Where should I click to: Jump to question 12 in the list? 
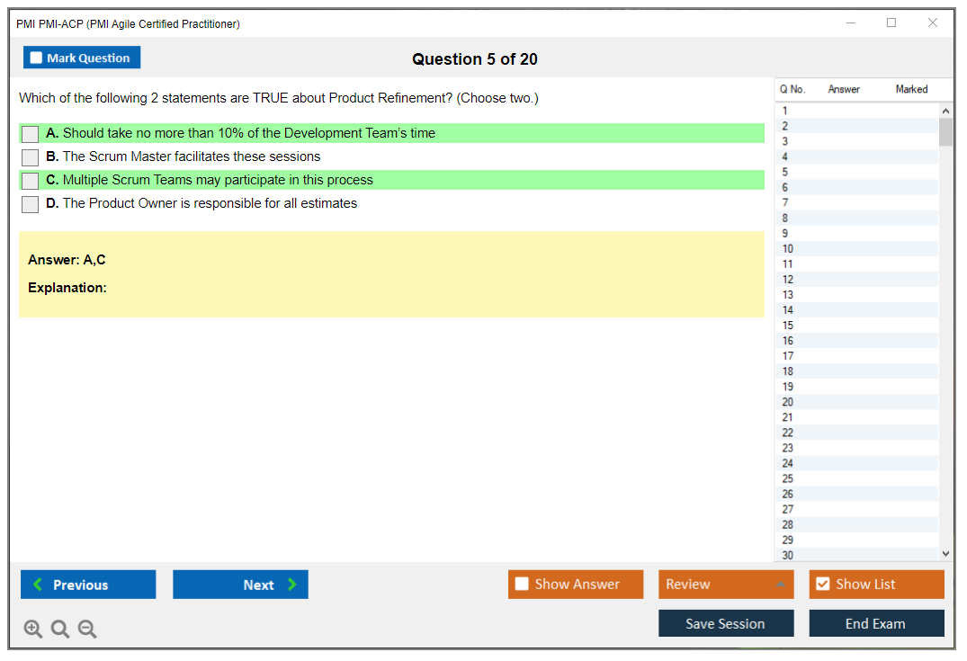point(788,279)
